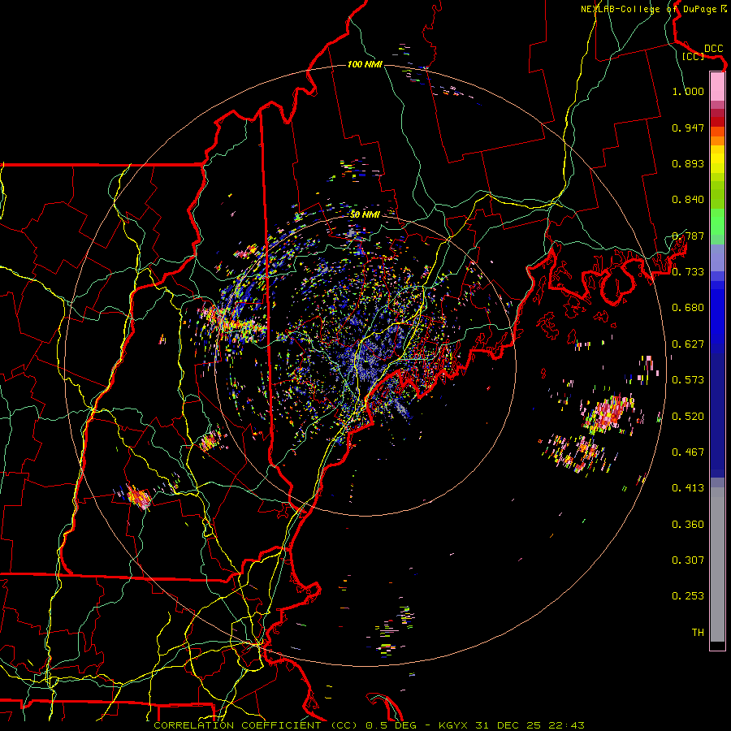Click the 0.680 scale value
Image resolution: width=731 pixels, height=731 pixels.
[x=688, y=308]
